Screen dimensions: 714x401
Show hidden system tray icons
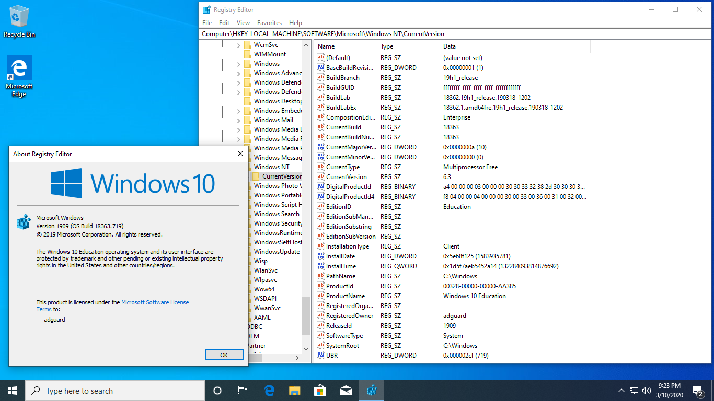[621, 391]
